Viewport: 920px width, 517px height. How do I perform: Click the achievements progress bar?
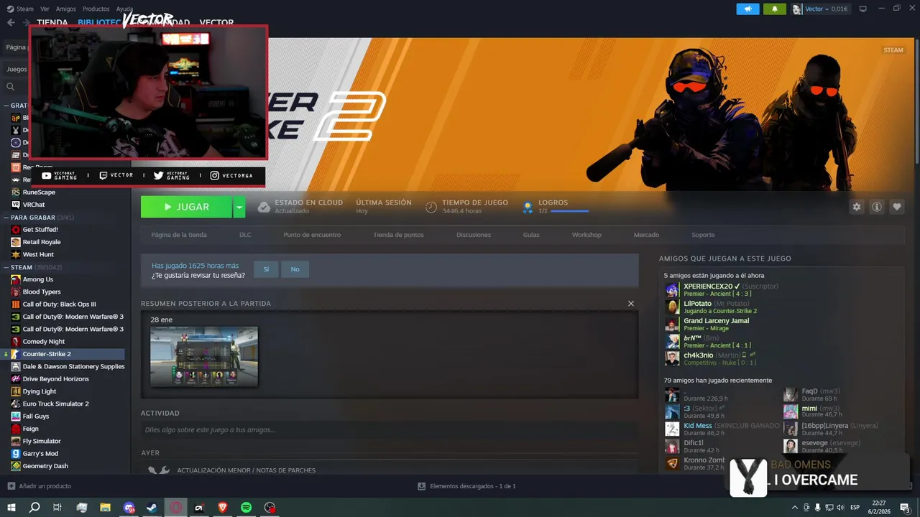[x=570, y=211]
